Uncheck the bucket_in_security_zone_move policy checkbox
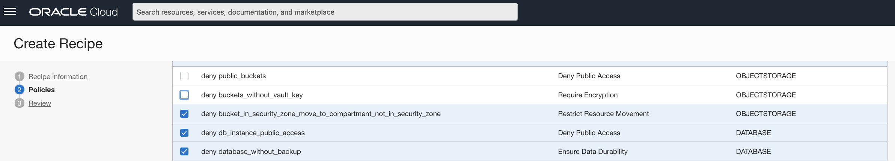 click(184, 114)
